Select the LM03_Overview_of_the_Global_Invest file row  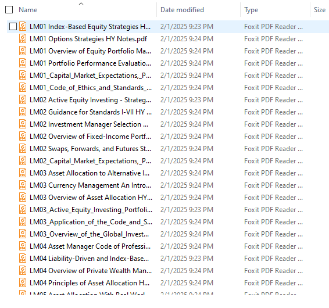tap(168, 234)
